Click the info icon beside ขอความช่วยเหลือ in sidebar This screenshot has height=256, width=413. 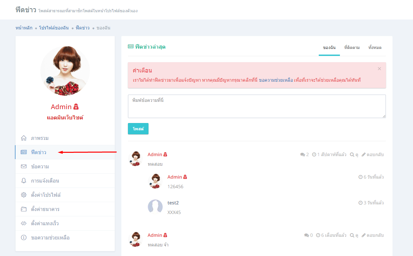(x=23, y=237)
